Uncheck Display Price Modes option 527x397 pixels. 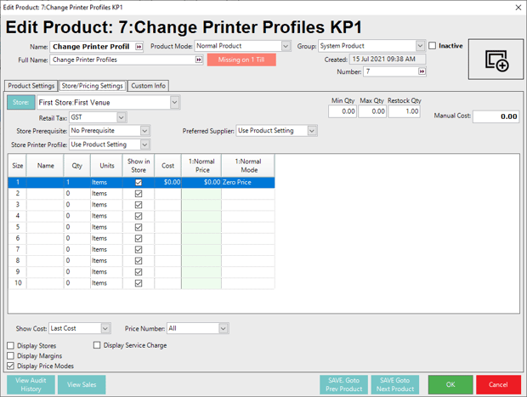tap(11, 366)
